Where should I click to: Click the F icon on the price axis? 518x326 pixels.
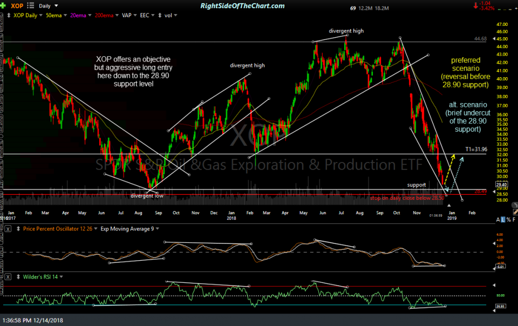514,219
